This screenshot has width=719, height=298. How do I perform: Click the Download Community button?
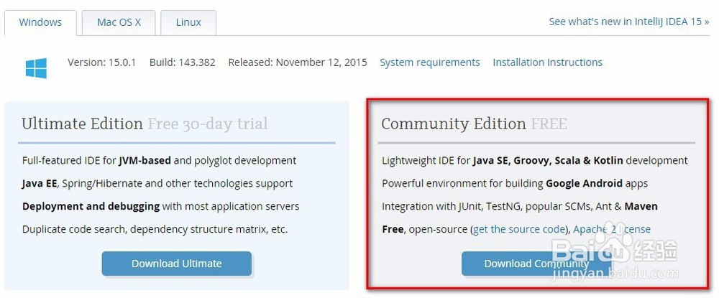536,264
